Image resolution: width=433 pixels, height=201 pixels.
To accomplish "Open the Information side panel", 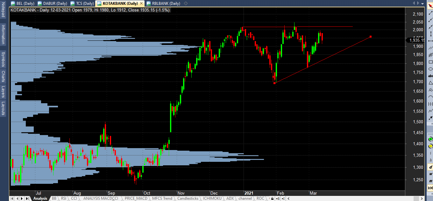I will click(3, 34).
